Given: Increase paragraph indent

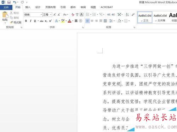Looking at the screenshot, I should pyautogui.click(x=113, y=14).
